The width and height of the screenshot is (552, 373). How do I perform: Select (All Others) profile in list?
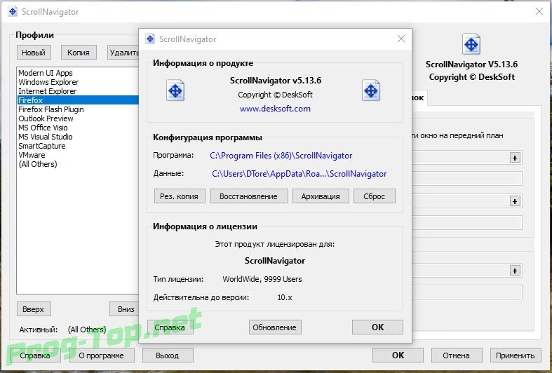78,164
